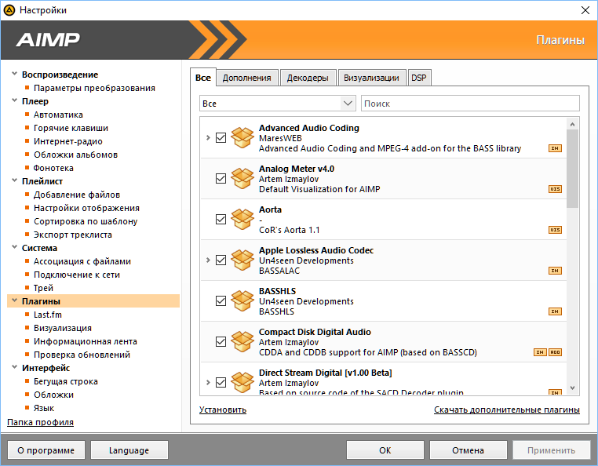
Task: Switch to the Декодеры tab
Action: [308, 78]
